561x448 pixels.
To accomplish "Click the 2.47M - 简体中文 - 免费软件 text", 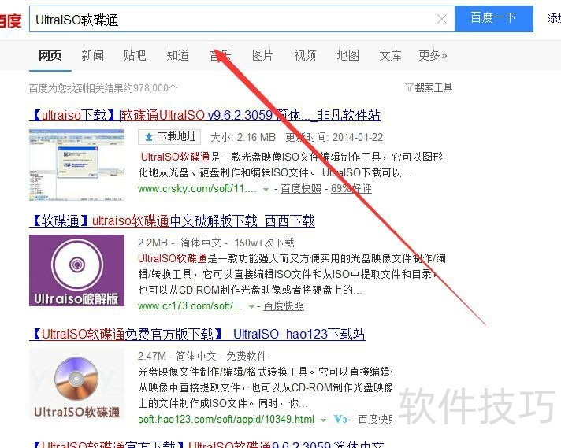I will tap(202, 356).
